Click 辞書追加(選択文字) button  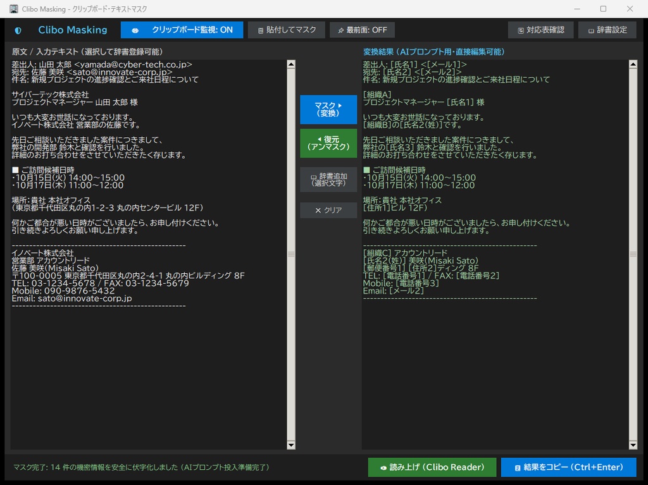coord(328,180)
